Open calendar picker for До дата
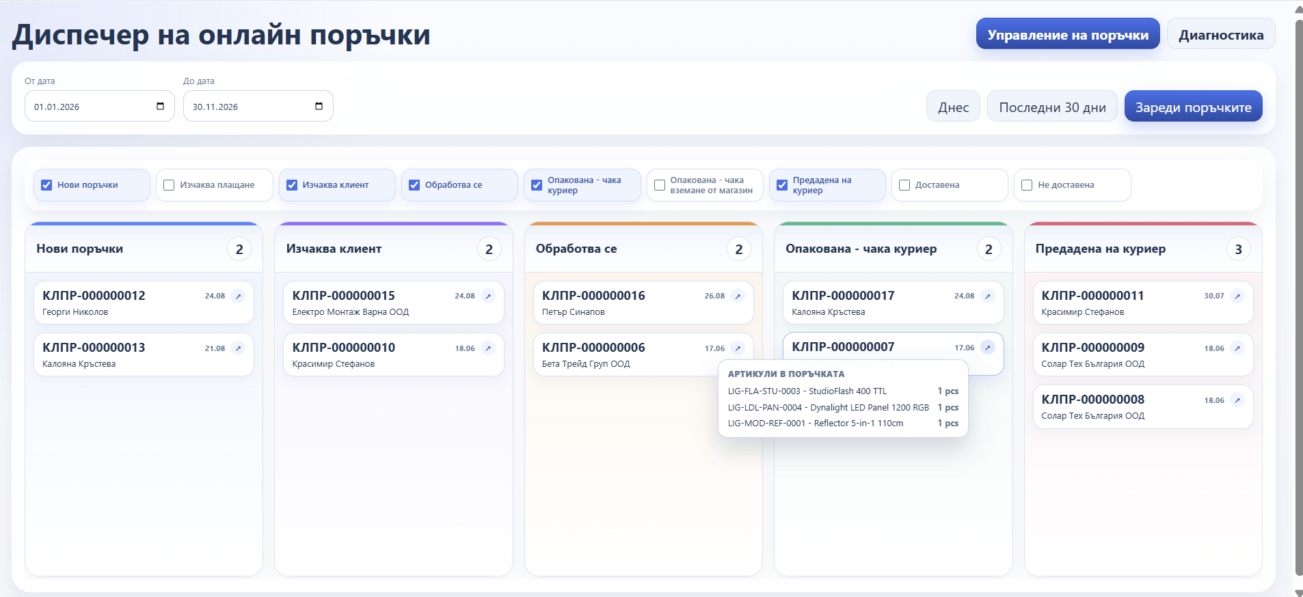The image size is (1303, 597). (319, 106)
